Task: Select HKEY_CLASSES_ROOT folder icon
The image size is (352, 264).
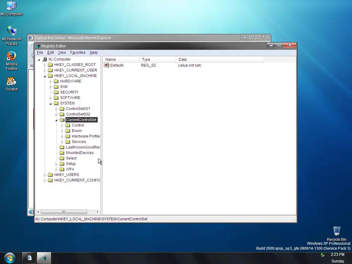Action: [50, 65]
